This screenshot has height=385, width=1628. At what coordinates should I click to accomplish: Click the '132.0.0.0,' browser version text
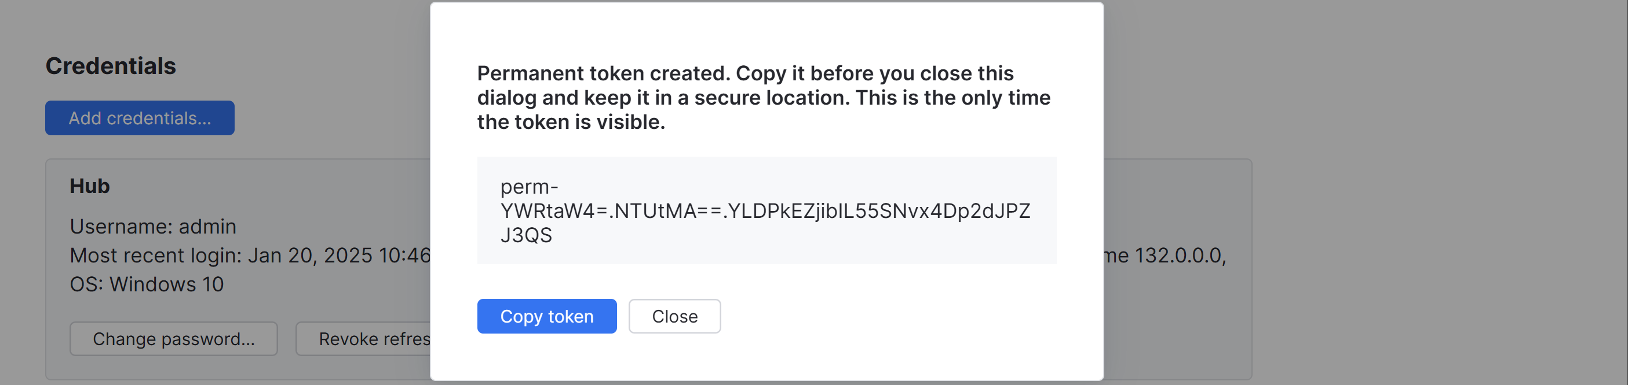[x=1180, y=255]
